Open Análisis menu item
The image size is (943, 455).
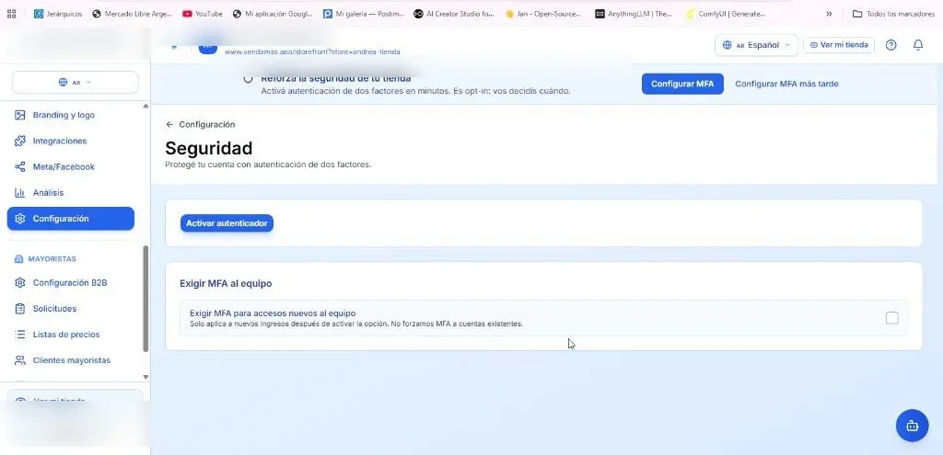click(x=71, y=193)
